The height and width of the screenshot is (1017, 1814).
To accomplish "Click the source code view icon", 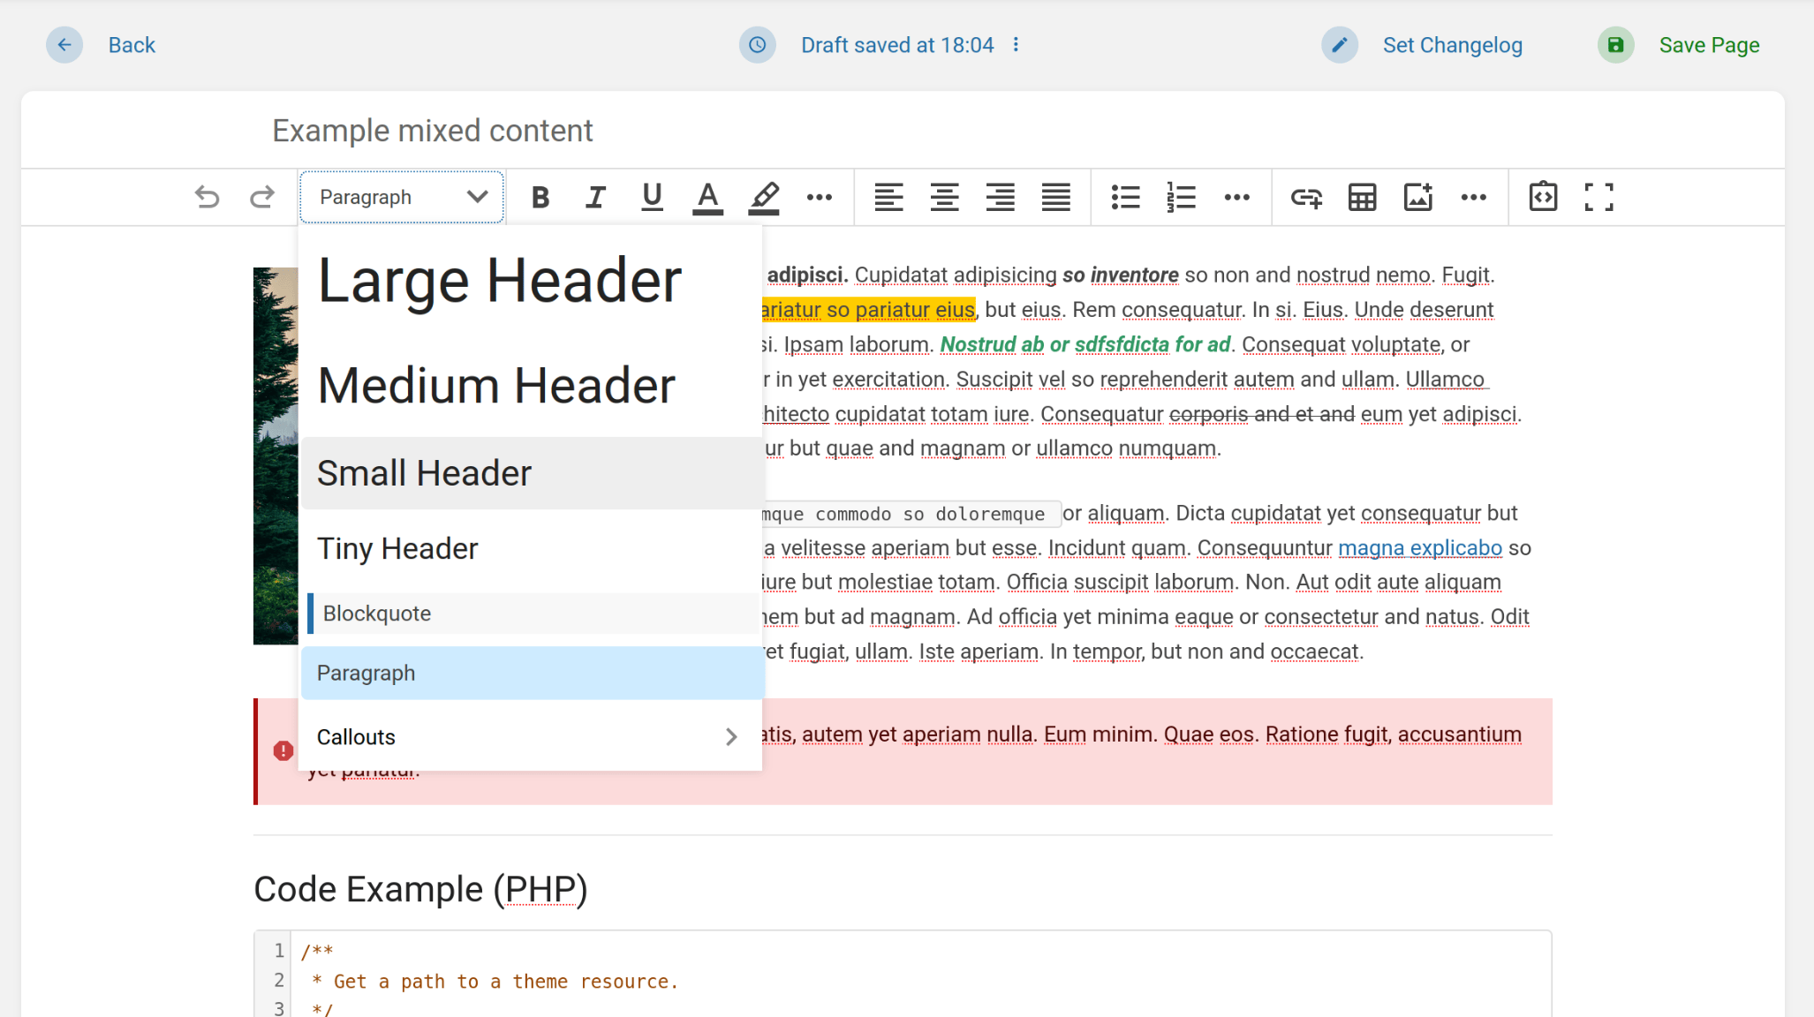I will tap(1543, 197).
